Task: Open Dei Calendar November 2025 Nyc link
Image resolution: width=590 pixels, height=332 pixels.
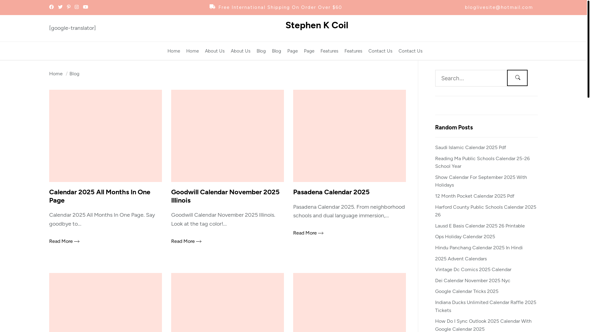Action: click(x=473, y=281)
